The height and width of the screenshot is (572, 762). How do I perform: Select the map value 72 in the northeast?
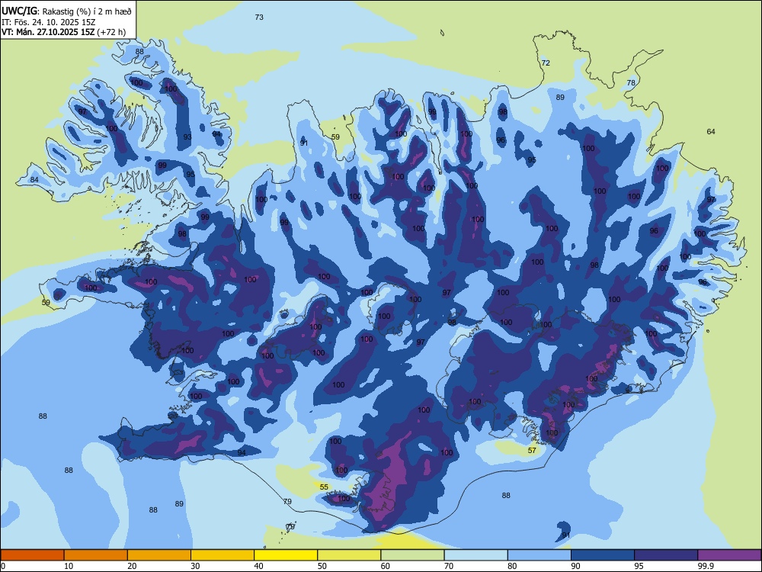coord(546,63)
